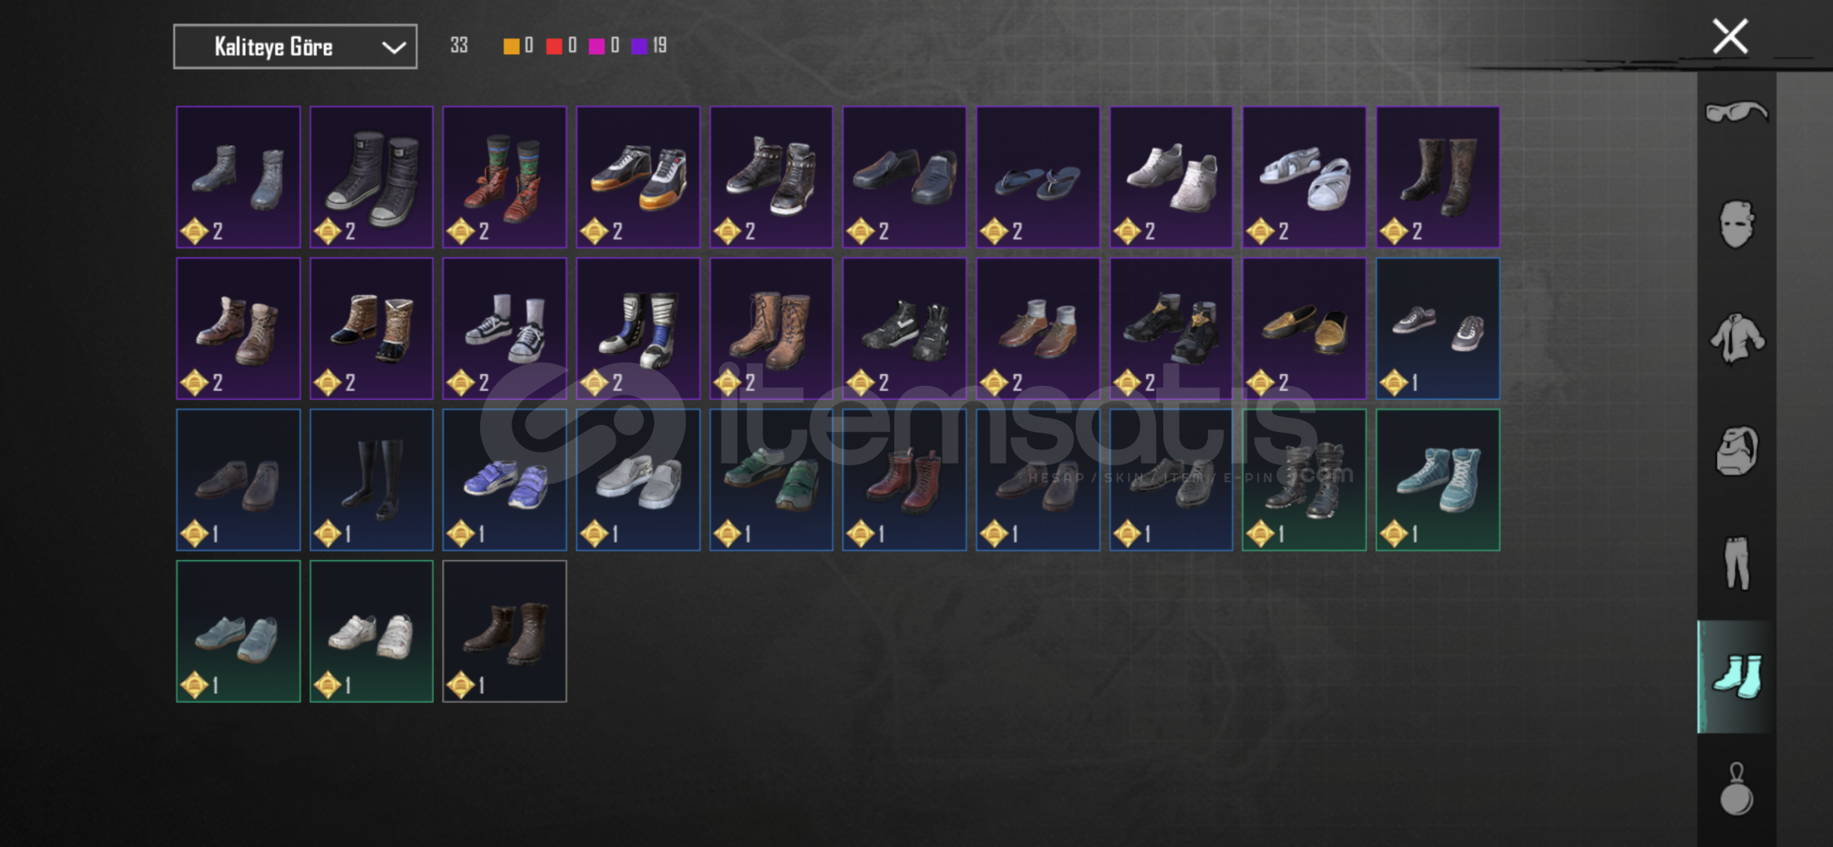
Task: Click the red quality color filter
Action: [x=554, y=46]
